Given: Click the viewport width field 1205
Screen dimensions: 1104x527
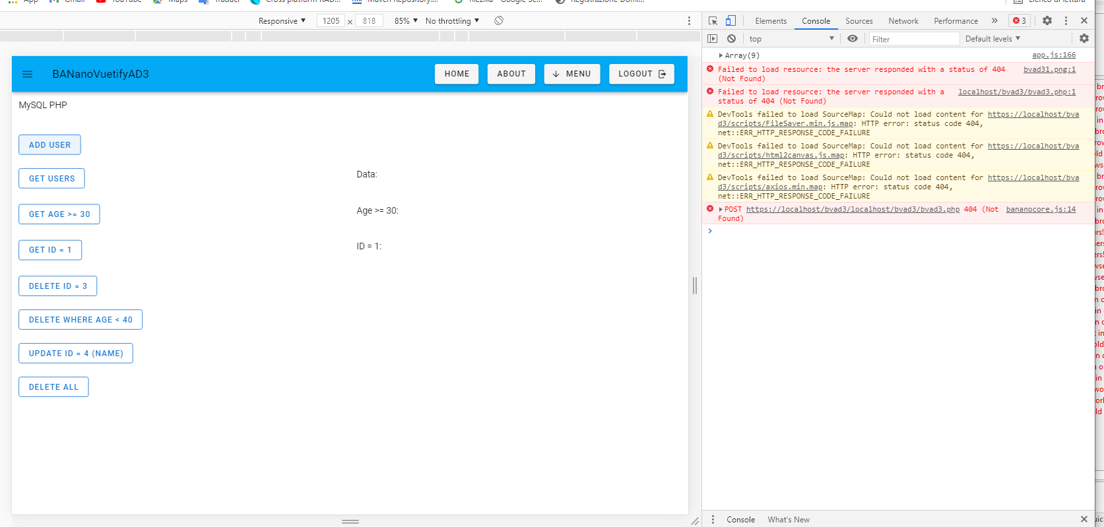Looking at the screenshot, I should point(331,20).
